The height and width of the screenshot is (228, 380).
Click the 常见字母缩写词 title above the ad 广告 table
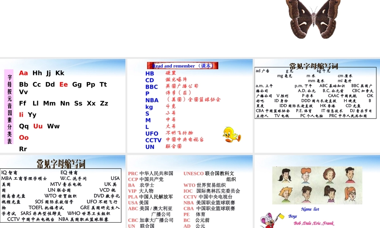tap(313, 66)
